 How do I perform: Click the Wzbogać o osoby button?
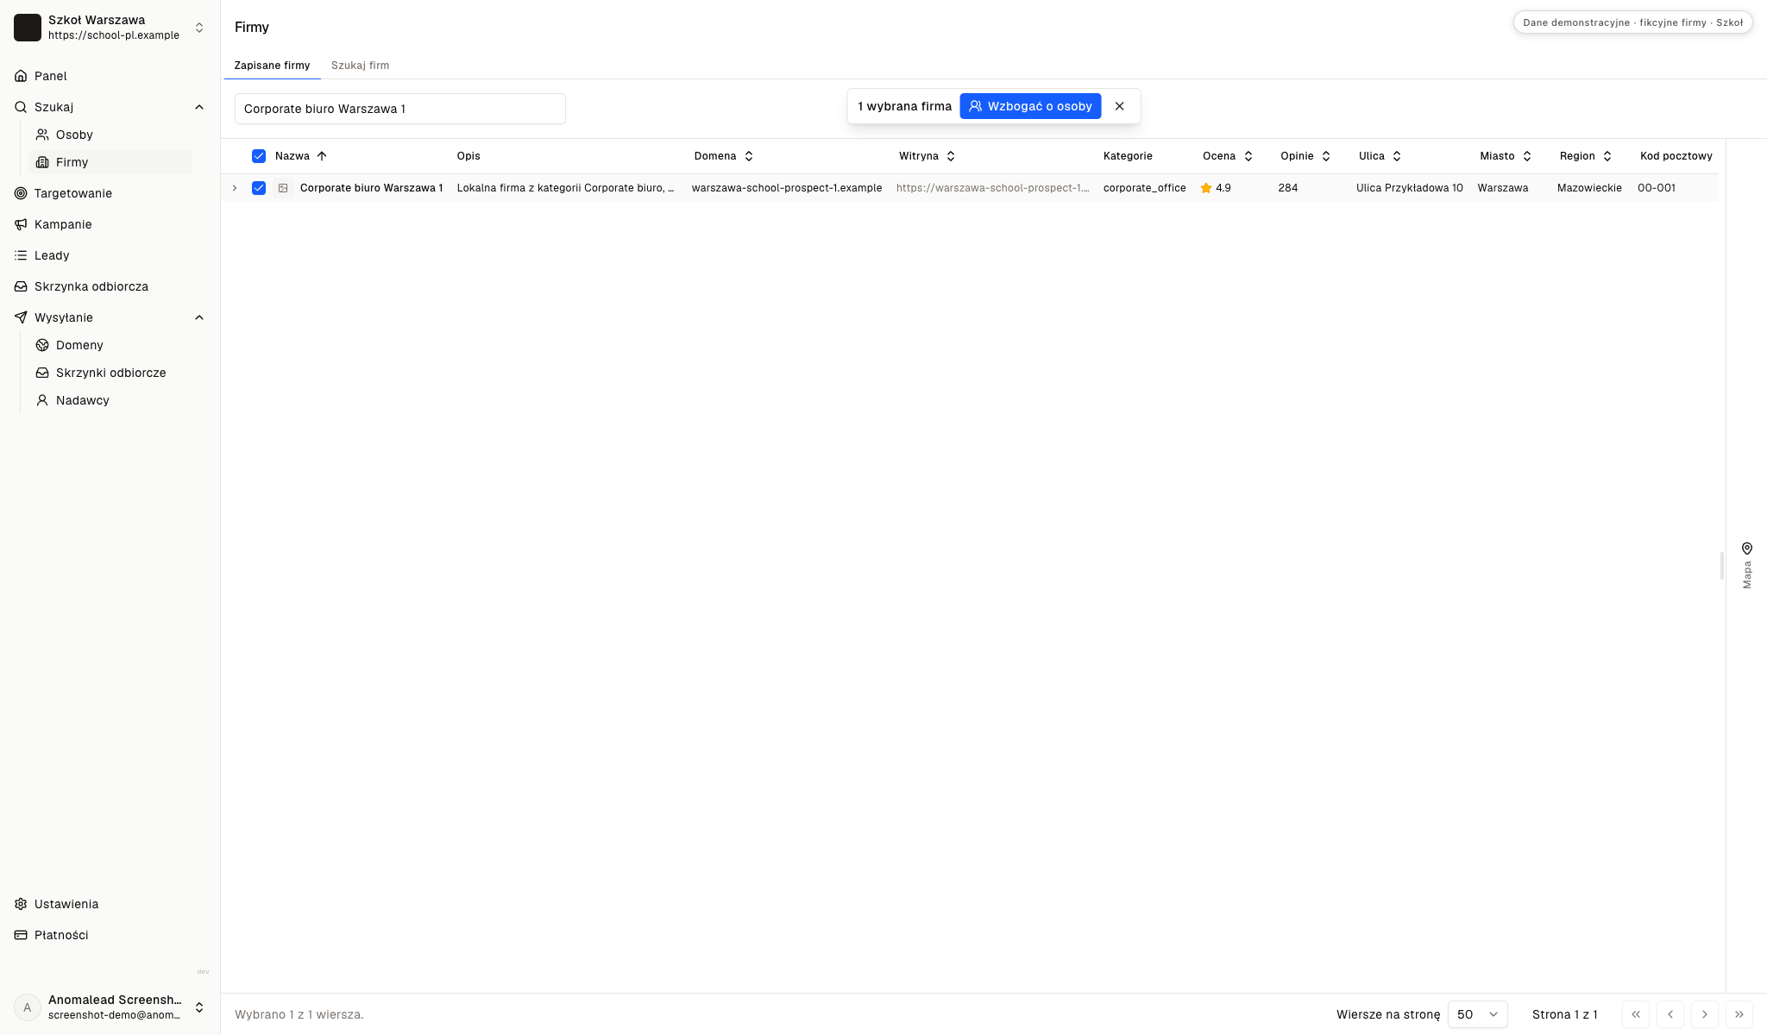coord(1030,106)
